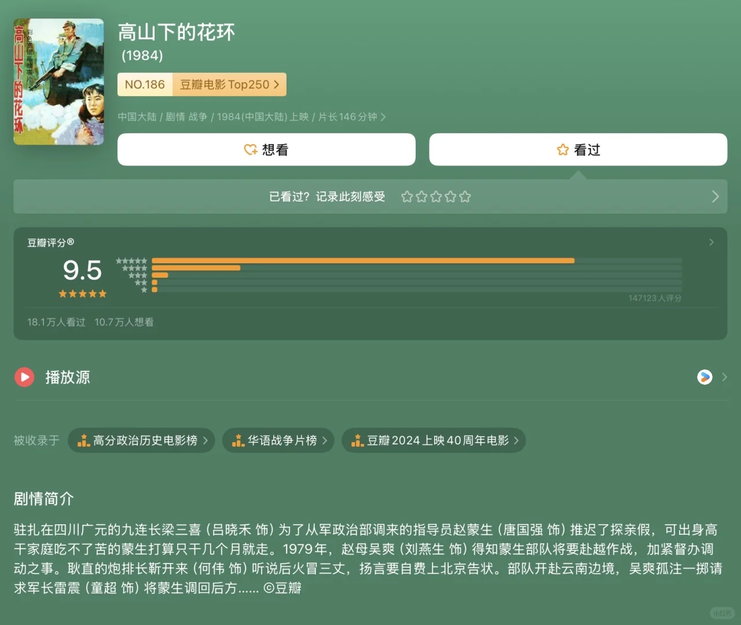Image resolution: width=741 pixels, height=625 pixels.
Task: Click the 147123人评分 count
Action: pos(655,298)
